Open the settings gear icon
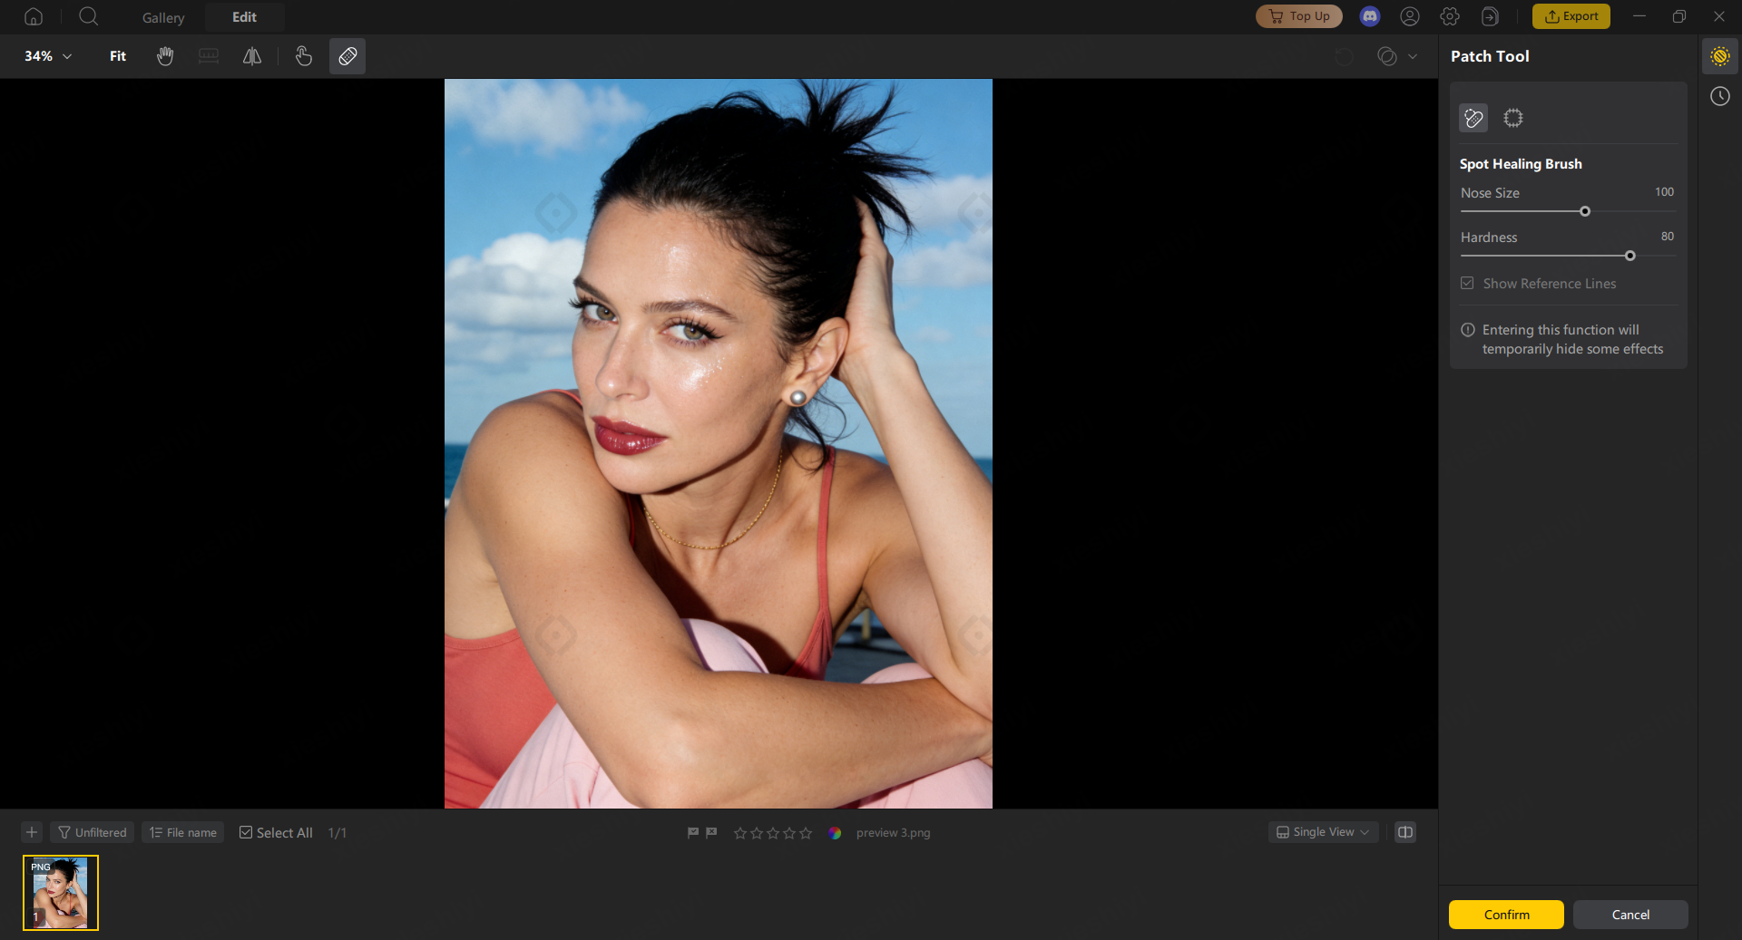The image size is (1742, 940). 1450,16
